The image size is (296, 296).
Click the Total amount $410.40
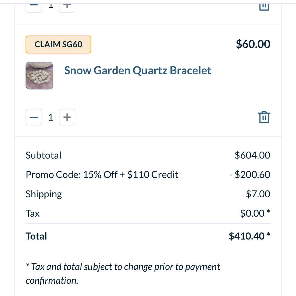(247, 236)
